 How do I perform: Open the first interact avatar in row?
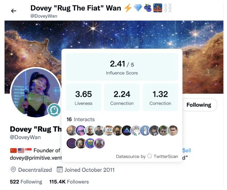(71, 130)
